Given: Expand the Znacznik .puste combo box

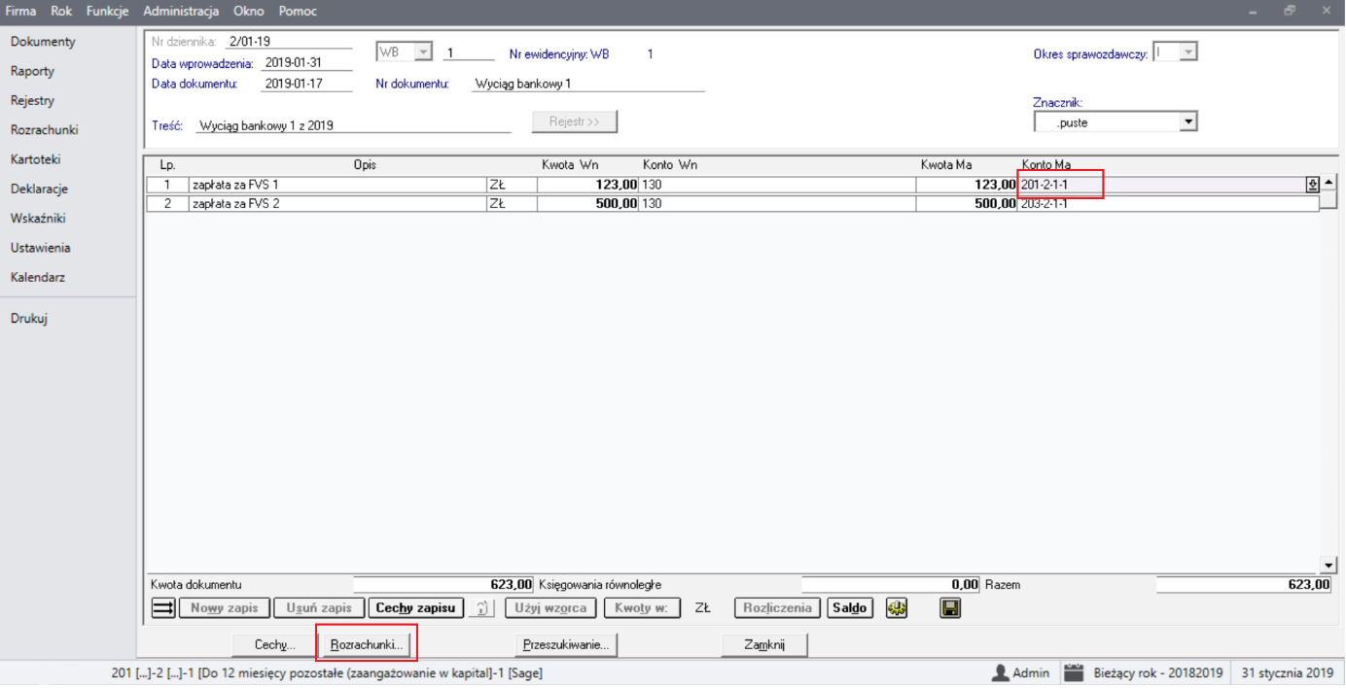Looking at the screenshot, I should [1187, 122].
